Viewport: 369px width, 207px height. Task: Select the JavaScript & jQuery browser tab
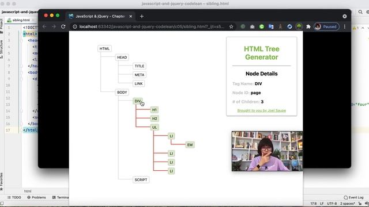[x=100, y=16]
